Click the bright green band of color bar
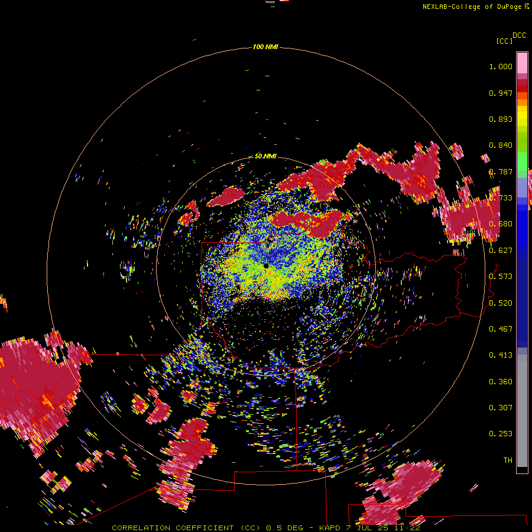The height and width of the screenshot is (532, 532). (522, 161)
